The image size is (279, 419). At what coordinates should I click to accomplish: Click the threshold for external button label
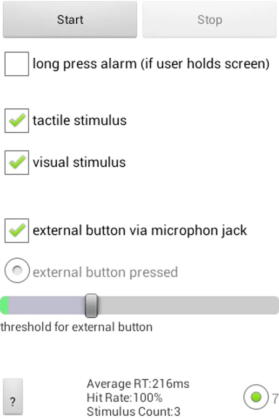(76, 327)
